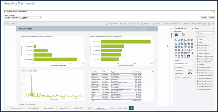Screen dimensions: 218x112
Task: Click the Delete button
Action: [211, 18]
